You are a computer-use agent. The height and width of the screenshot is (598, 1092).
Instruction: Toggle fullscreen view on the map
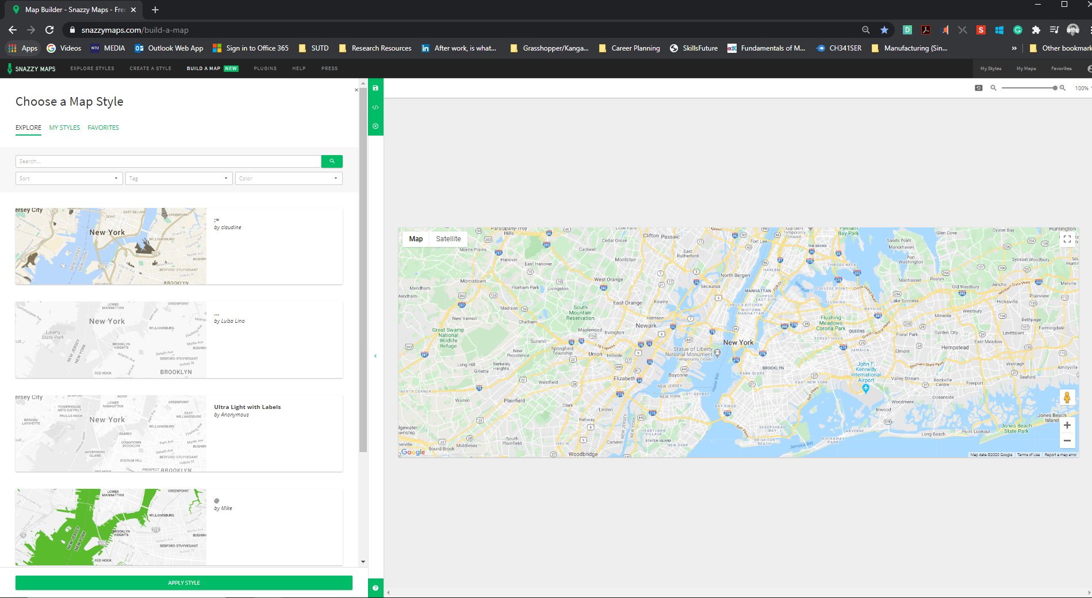pyautogui.click(x=1067, y=239)
